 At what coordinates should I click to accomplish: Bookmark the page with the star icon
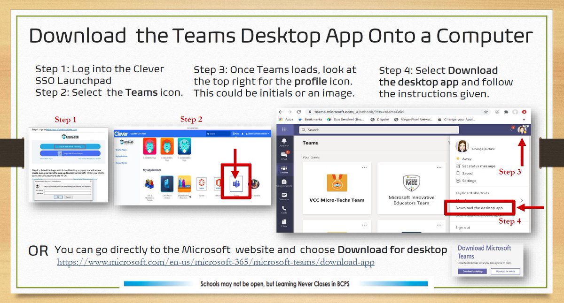coord(486,112)
